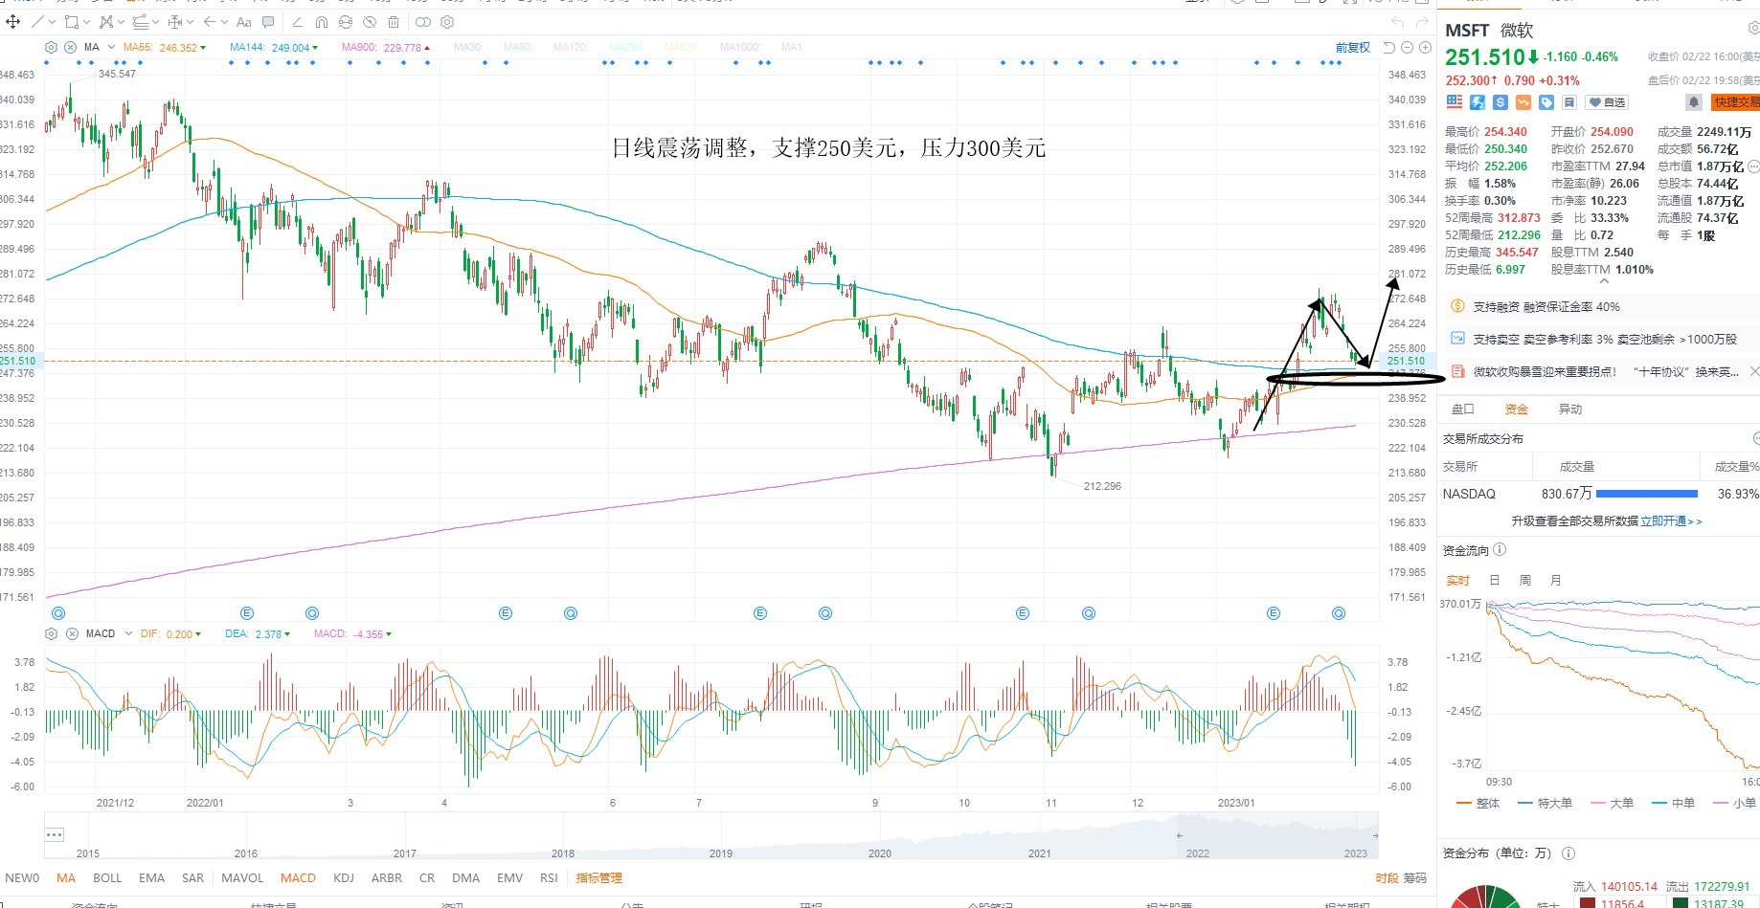Click the blue lightning bolt icon
1760x908 pixels.
(x=1478, y=101)
